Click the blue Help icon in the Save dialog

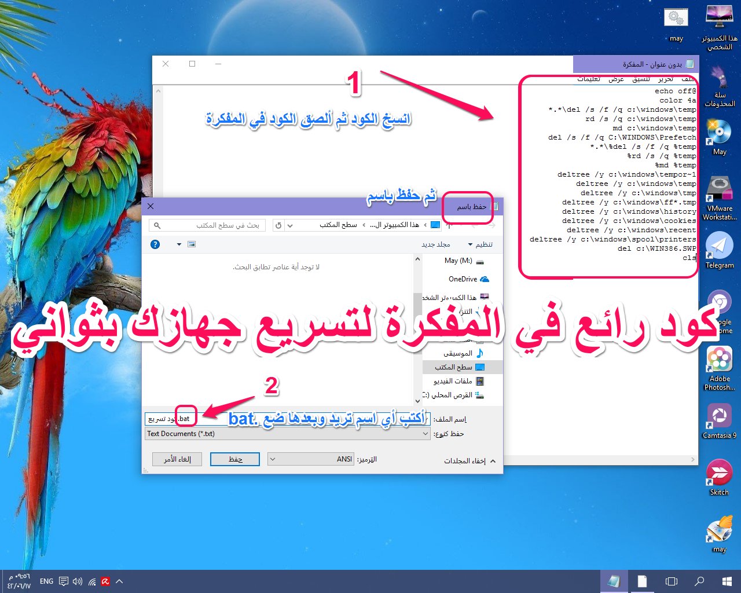(x=155, y=244)
